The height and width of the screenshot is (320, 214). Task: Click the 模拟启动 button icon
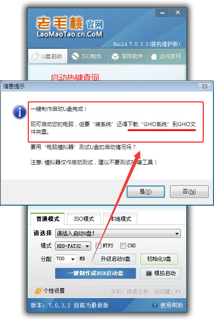(149, 273)
